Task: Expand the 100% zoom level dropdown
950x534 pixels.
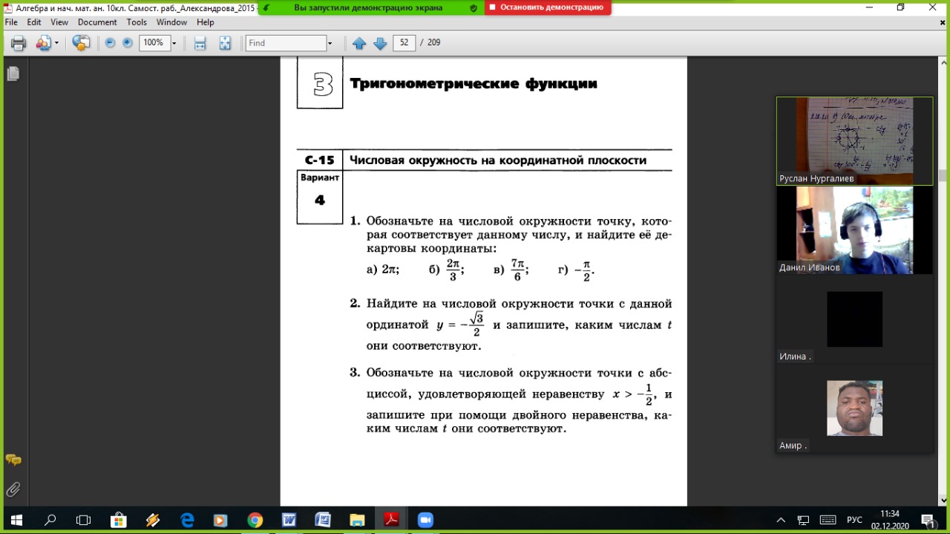Action: (174, 43)
